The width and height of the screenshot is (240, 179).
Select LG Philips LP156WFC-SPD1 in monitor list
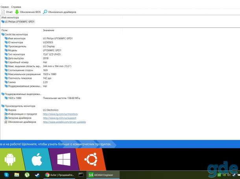click(18, 22)
